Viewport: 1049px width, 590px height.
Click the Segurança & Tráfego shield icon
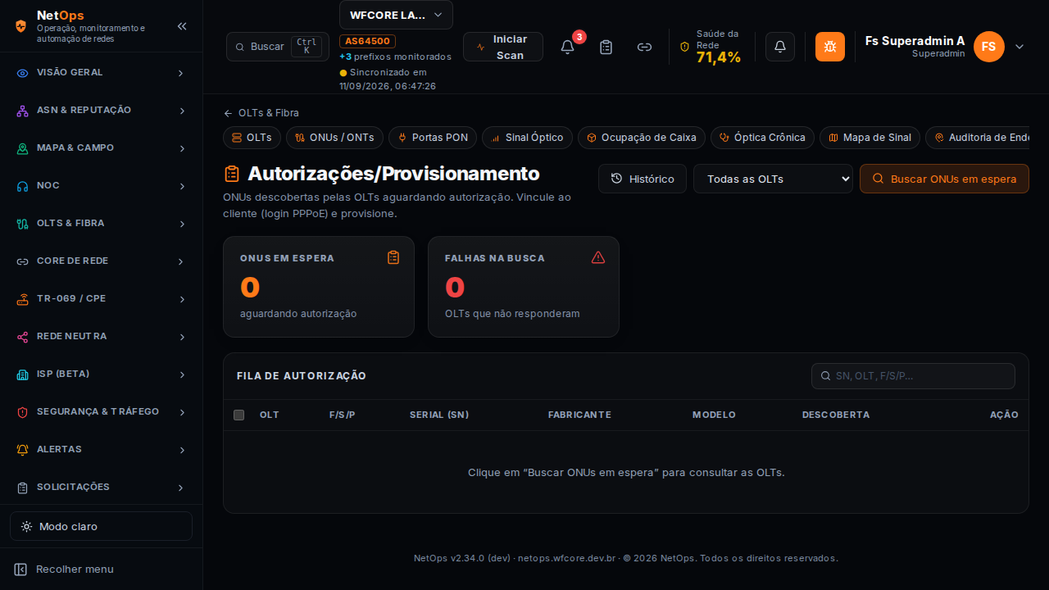[23, 412]
